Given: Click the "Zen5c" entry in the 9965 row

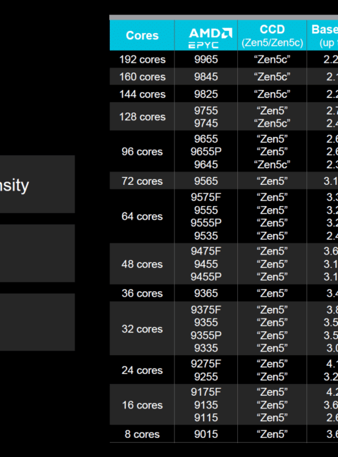Looking at the screenshot, I should 272,60.
